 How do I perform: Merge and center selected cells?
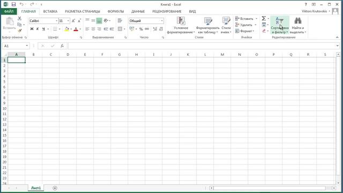point(120,29)
